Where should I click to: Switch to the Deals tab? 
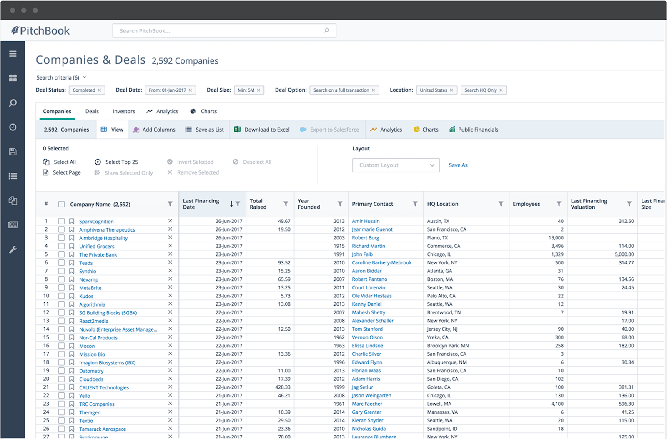click(x=92, y=111)
